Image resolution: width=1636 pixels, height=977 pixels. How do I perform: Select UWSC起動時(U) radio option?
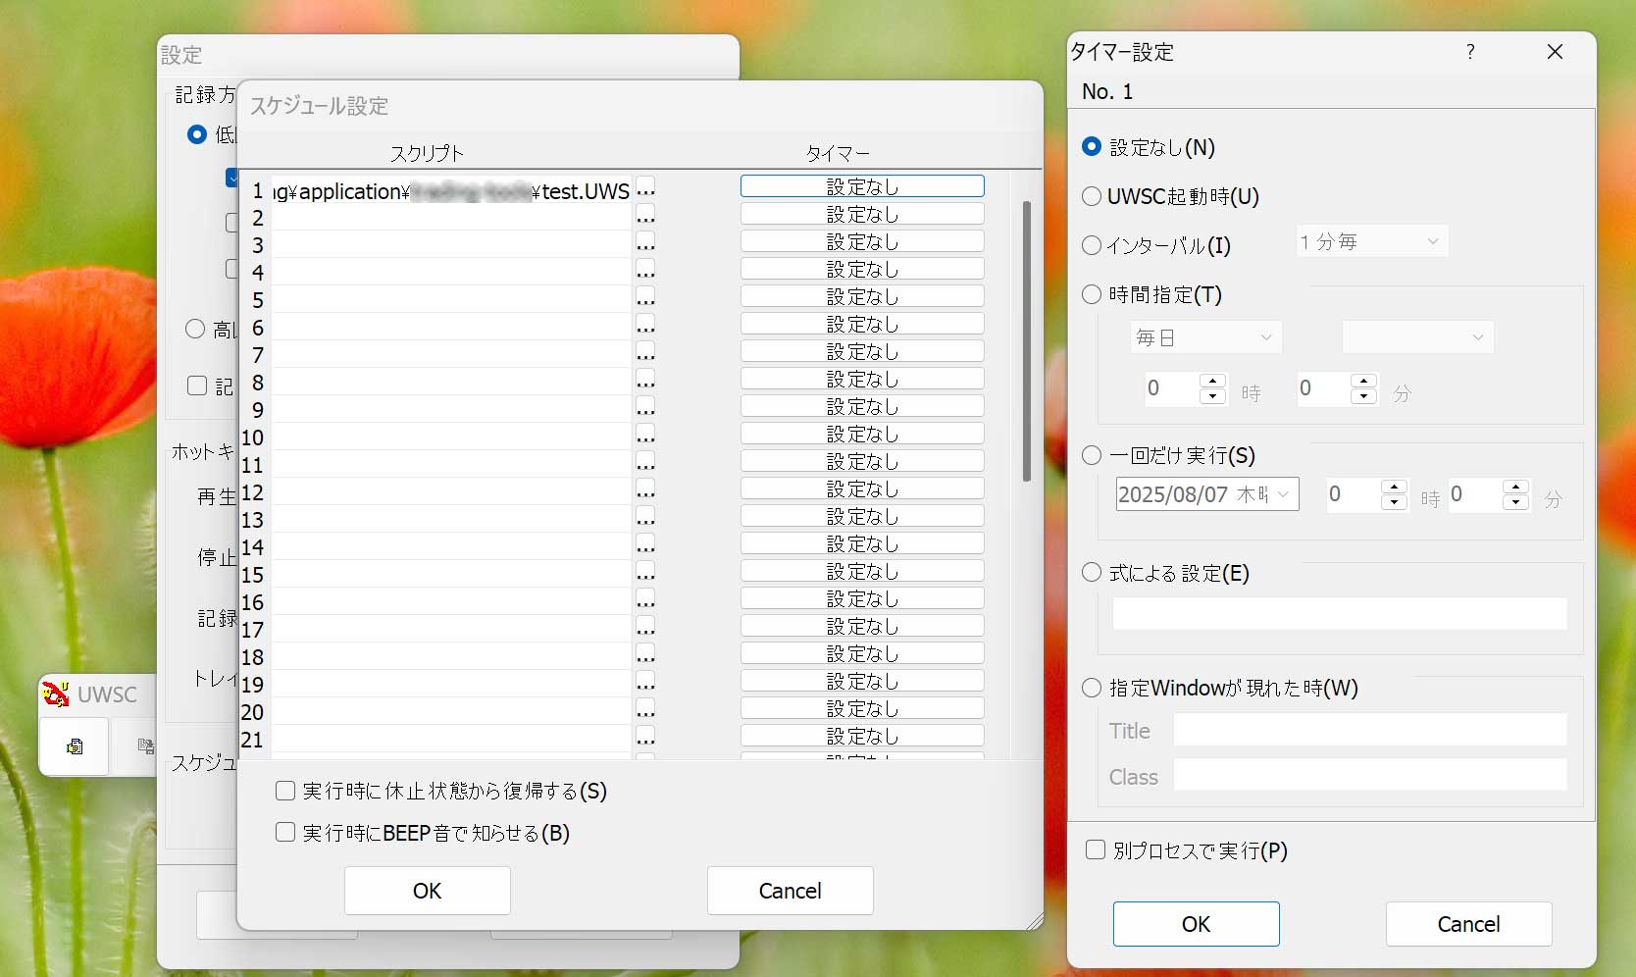click(1092, 196)
